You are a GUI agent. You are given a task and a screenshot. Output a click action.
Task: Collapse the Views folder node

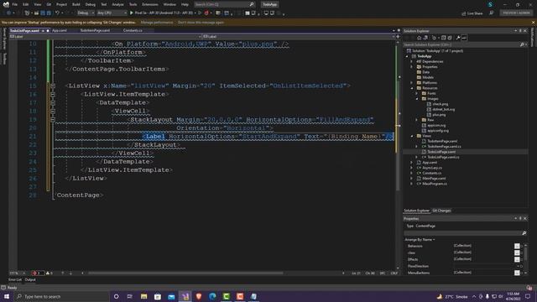(412, 136)
